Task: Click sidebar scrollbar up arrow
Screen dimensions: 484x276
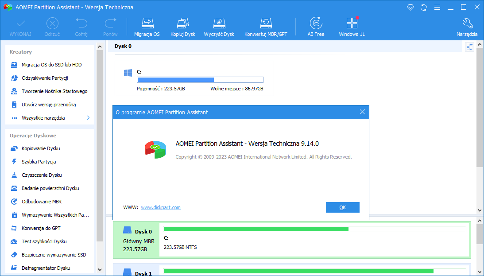Action: tap(100, 47)
